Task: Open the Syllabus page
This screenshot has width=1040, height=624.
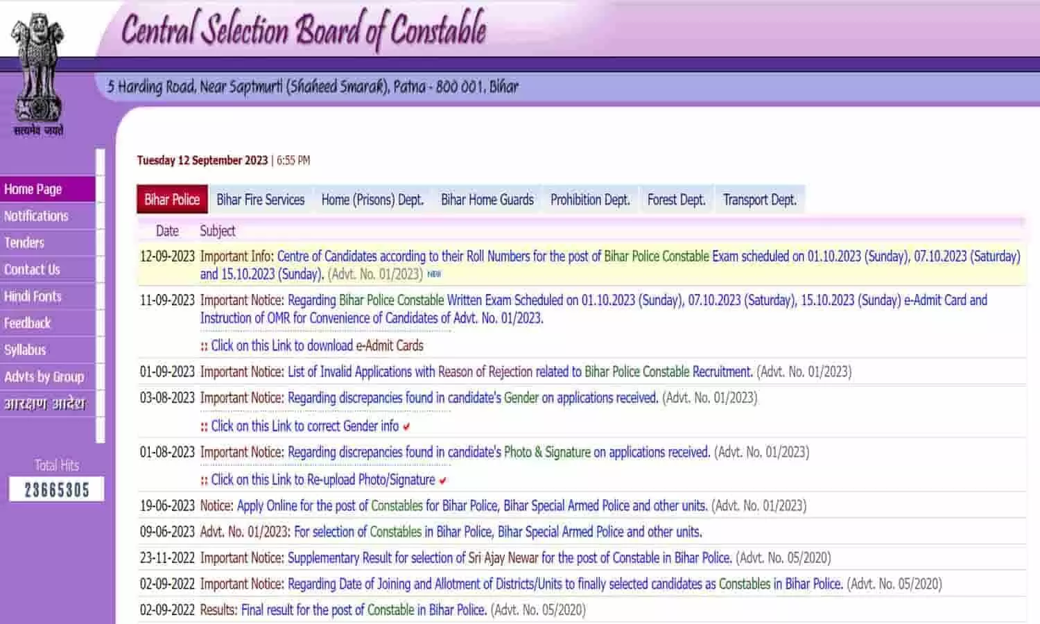Action: 25,350
